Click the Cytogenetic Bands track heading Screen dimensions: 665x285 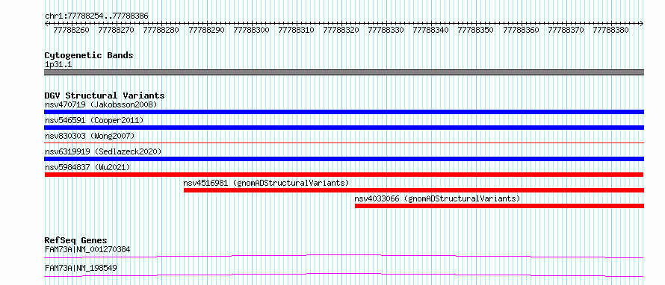click(89, 55)
